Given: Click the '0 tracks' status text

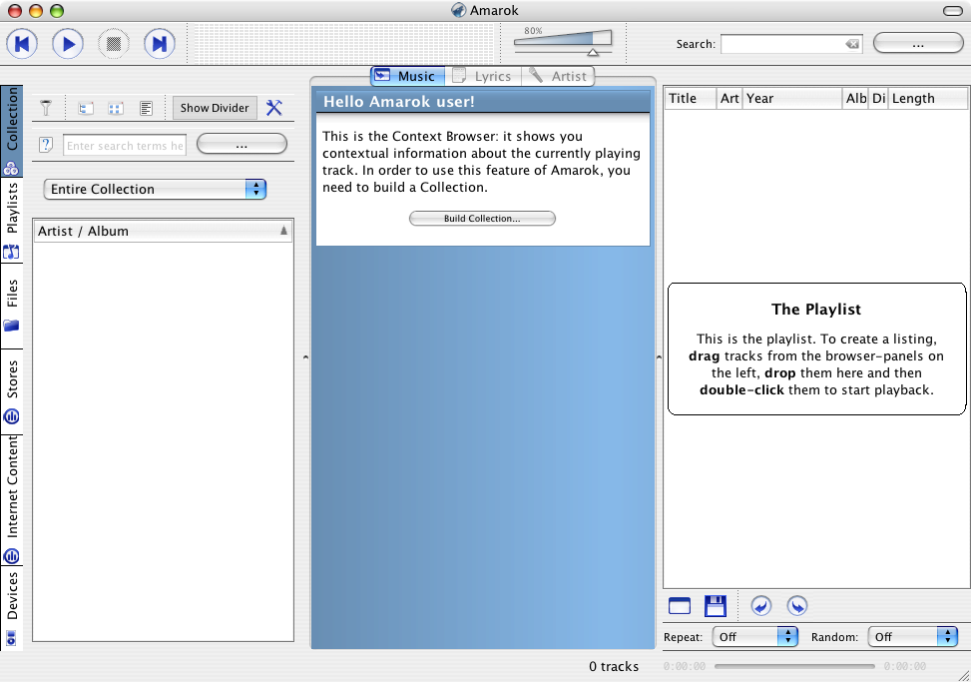Looking at the screenshot, I should pos(613,666).
